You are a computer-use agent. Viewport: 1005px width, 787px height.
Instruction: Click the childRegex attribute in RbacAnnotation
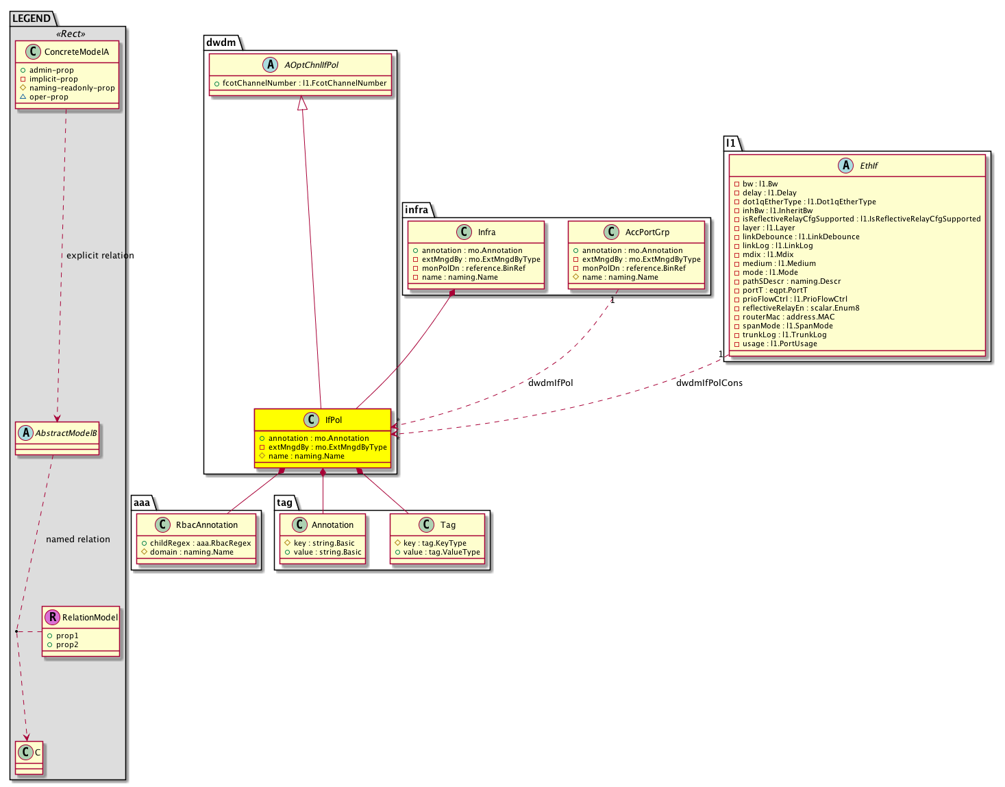click(x=195, y=543)
